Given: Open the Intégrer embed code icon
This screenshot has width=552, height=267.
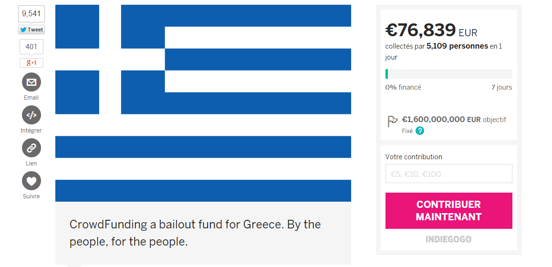Looking at the screenshot, I should pos(31,115).
